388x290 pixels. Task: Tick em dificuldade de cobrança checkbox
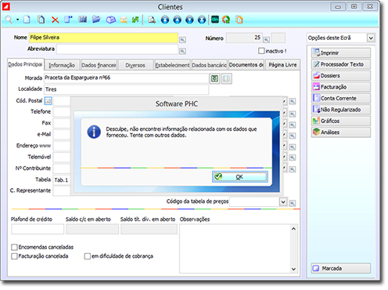point(88,256)
